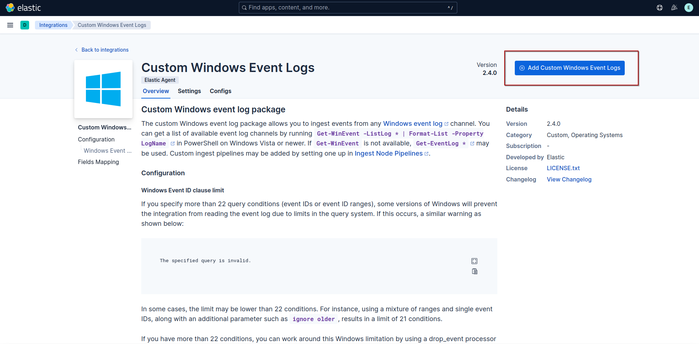
Task: Open the Ingest Node Pipelines link
Action: click(x=391, y=153)
